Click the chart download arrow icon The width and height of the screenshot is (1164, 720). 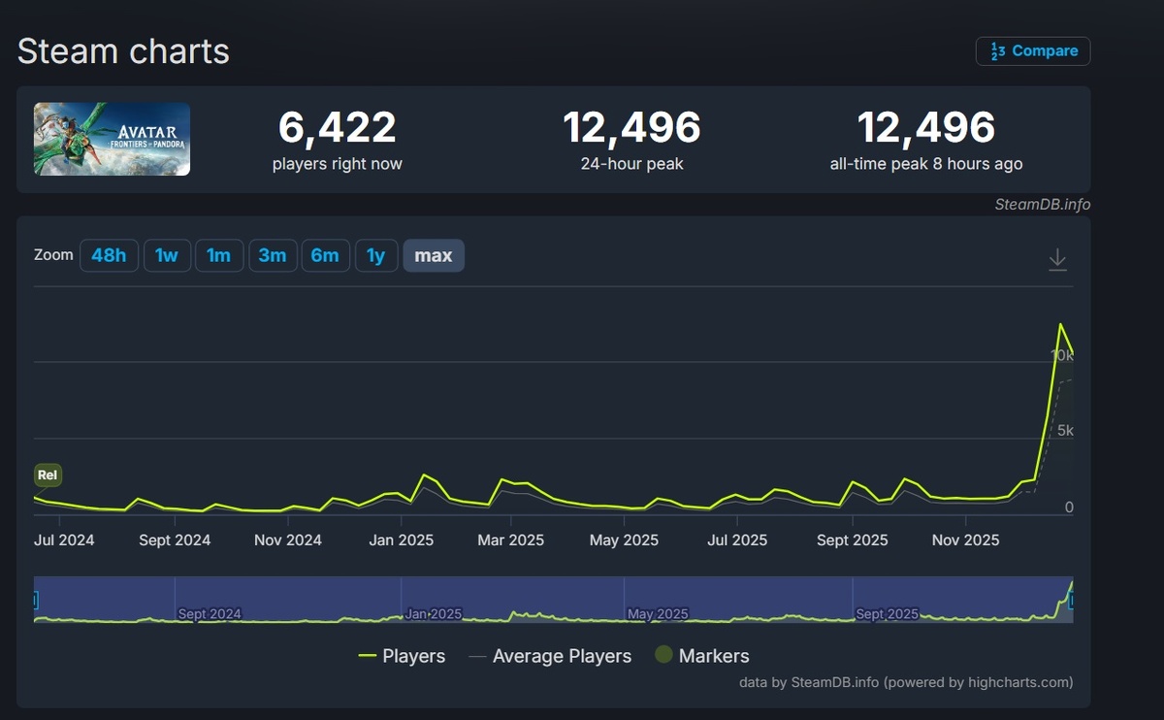click(x=1057, y=259)
